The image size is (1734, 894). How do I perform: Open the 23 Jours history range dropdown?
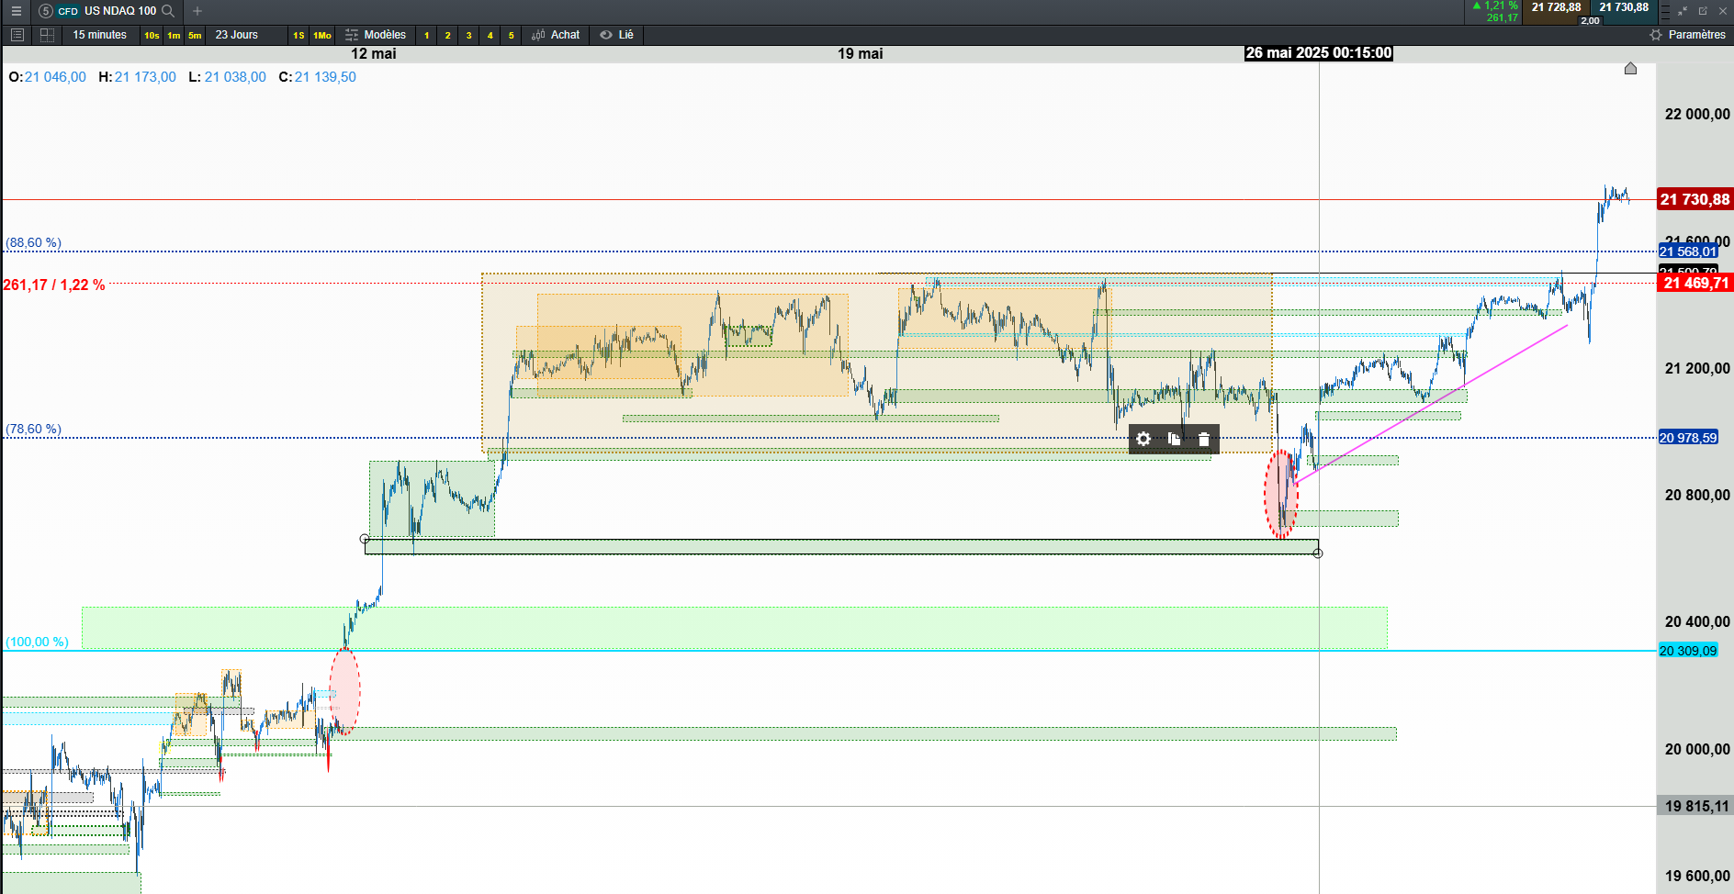[237, 35]
